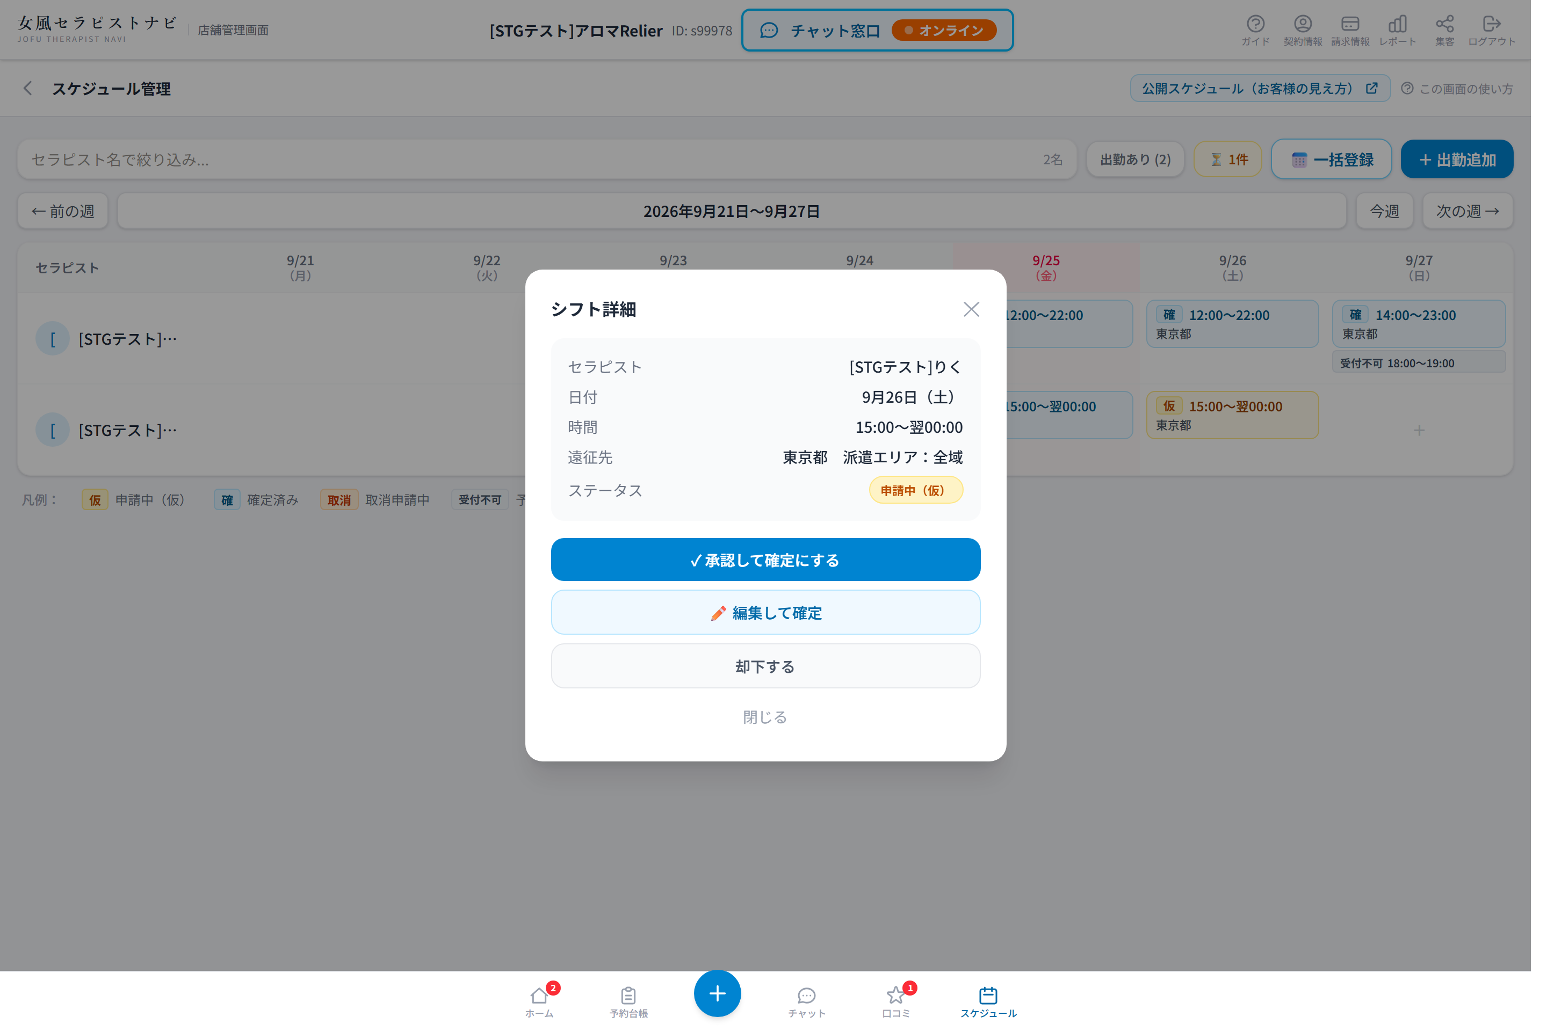Click the ＋出勤追加 button

point(1457,159)
